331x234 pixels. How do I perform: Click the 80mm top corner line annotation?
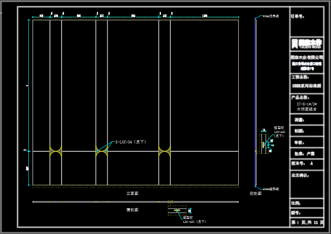270,16
